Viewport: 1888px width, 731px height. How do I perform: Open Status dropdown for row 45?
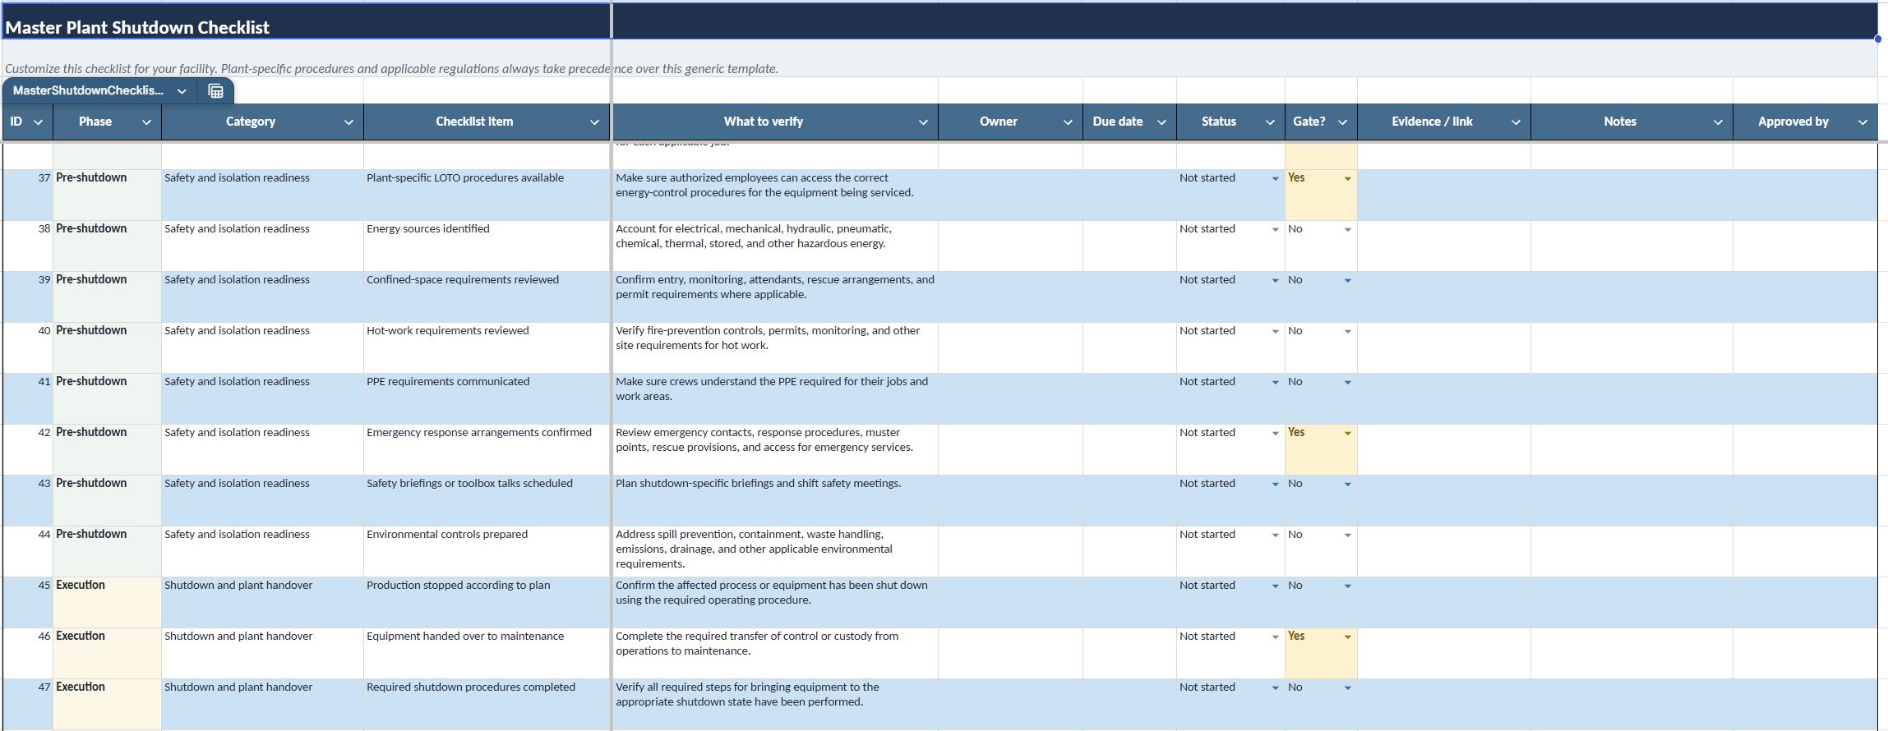(x=1275, y=586)
